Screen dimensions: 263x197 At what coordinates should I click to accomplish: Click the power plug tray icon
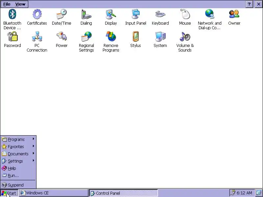click(233, 193)
